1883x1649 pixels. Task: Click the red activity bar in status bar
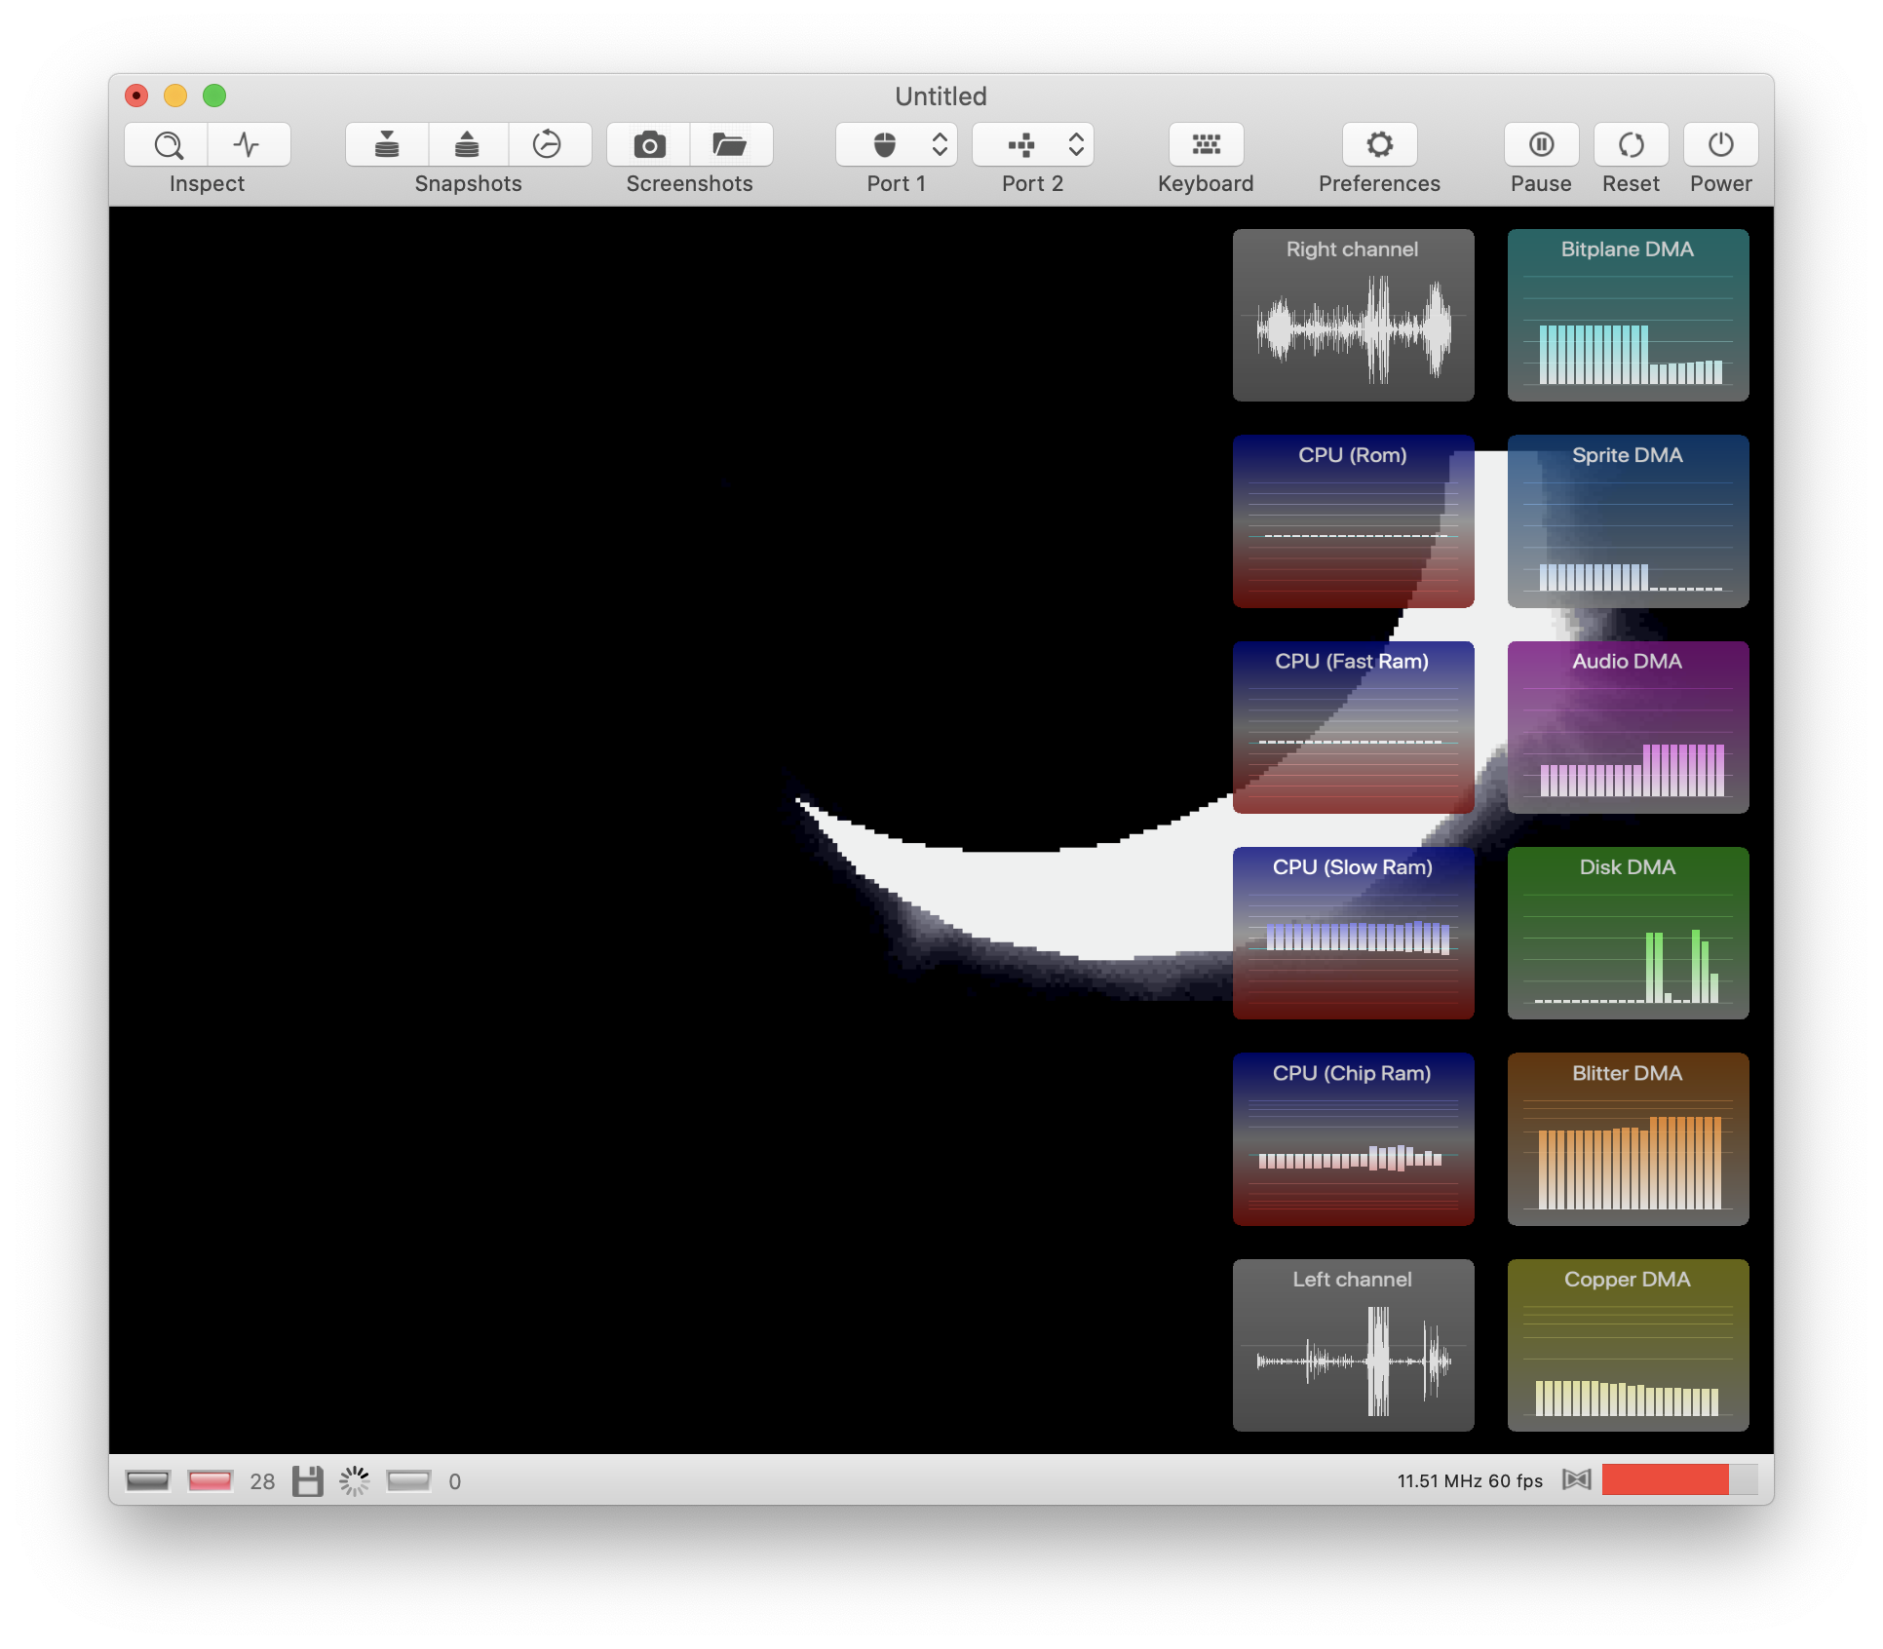(x=1679, y=1479)
